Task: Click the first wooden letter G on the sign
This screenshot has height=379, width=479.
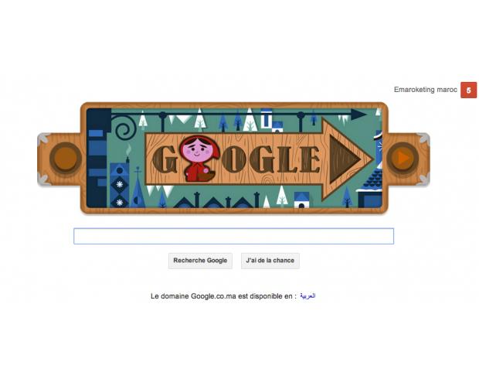Action: tap(165, 159)
